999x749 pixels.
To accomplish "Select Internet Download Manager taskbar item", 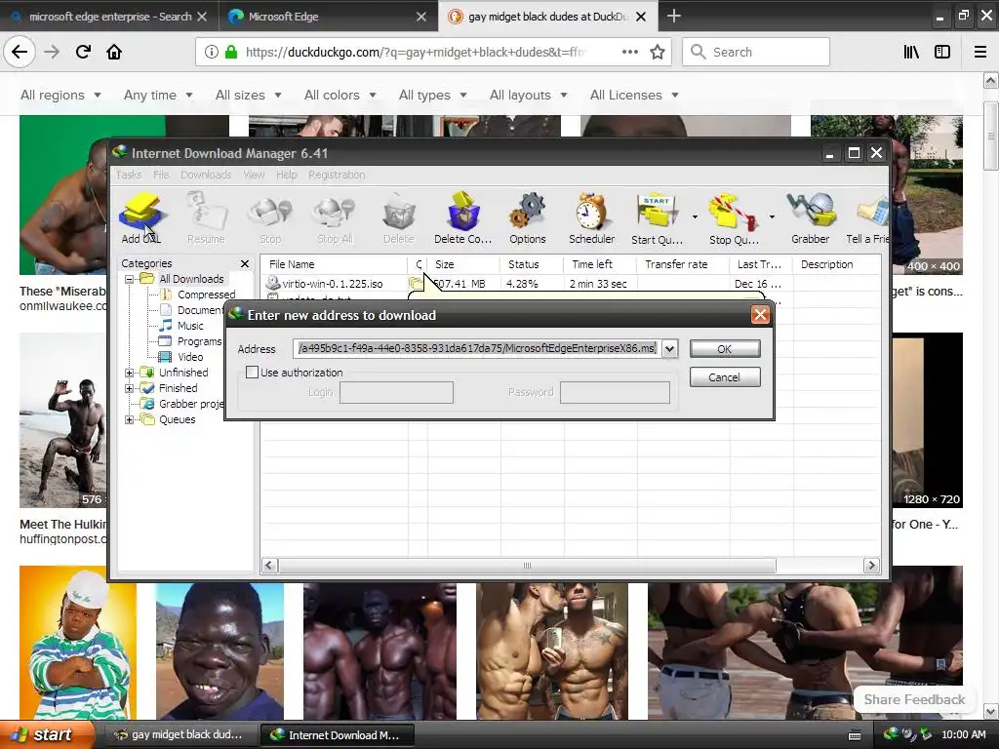I will coord(338,735).
